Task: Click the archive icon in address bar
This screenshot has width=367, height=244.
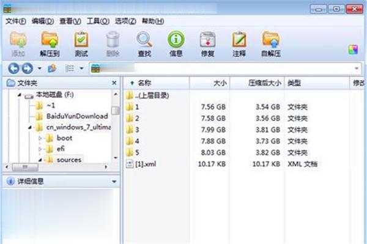Action: tap(95, 68)
